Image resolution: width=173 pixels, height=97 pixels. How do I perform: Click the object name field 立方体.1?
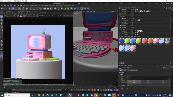(x=148, y=77)
